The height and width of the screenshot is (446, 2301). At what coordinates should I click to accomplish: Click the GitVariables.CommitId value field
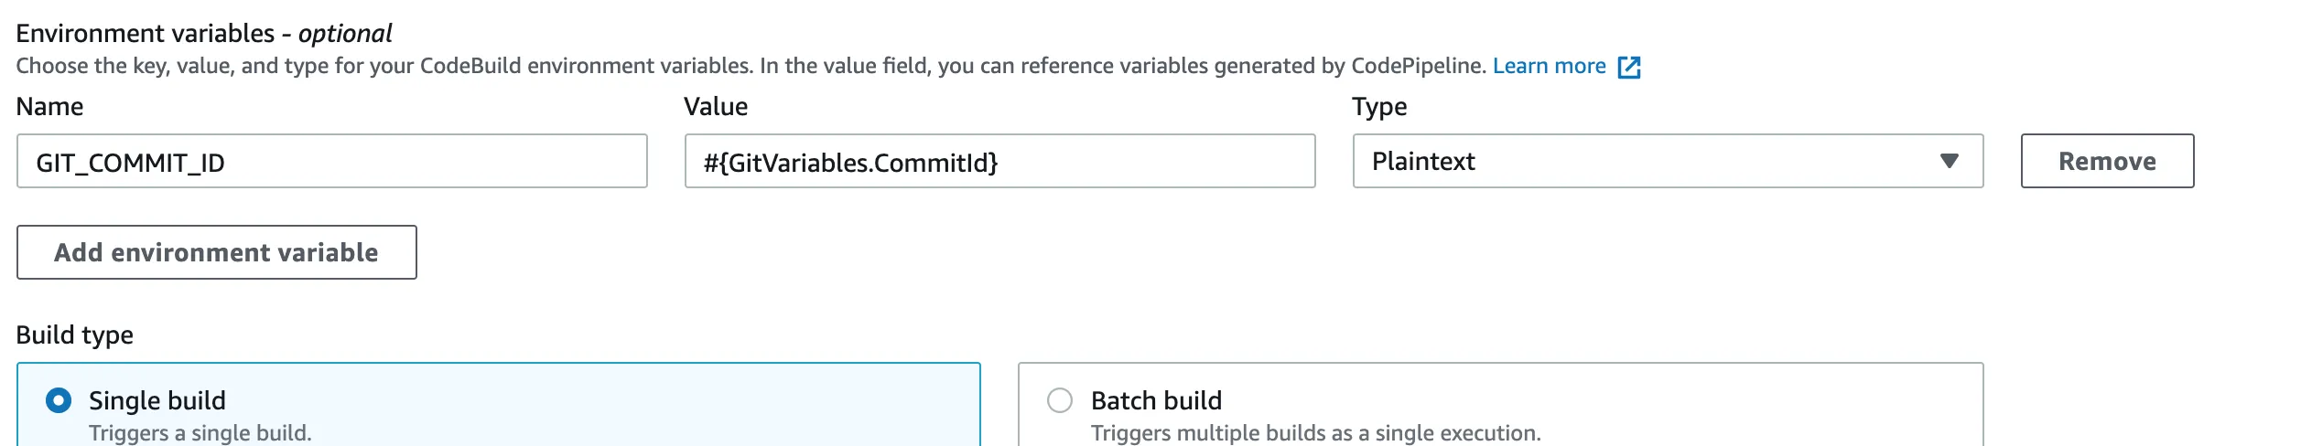pos(999,162)
